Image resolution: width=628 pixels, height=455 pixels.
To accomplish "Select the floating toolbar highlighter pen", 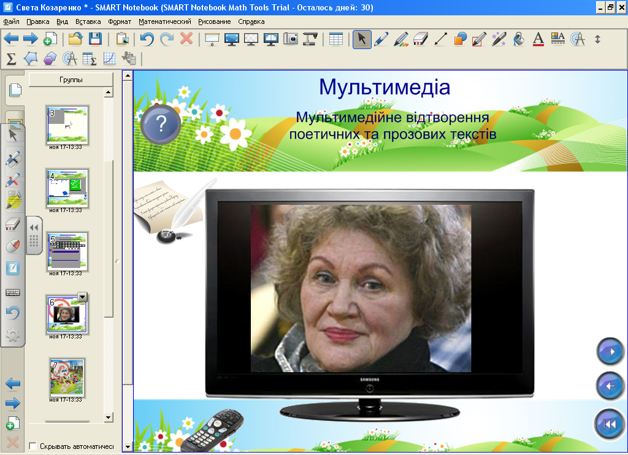I will pos(13,201).
